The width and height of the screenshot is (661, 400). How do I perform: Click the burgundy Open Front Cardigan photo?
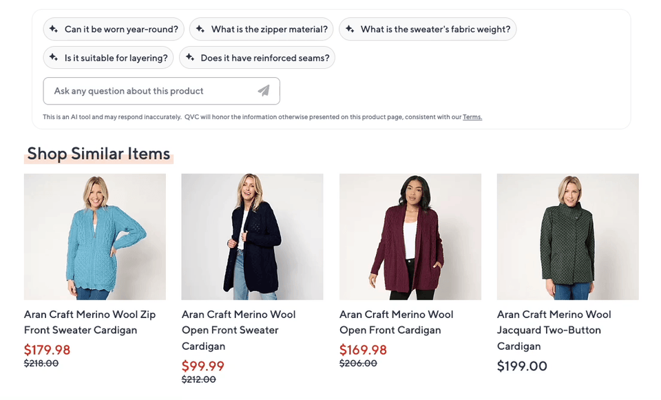(410, 237)
